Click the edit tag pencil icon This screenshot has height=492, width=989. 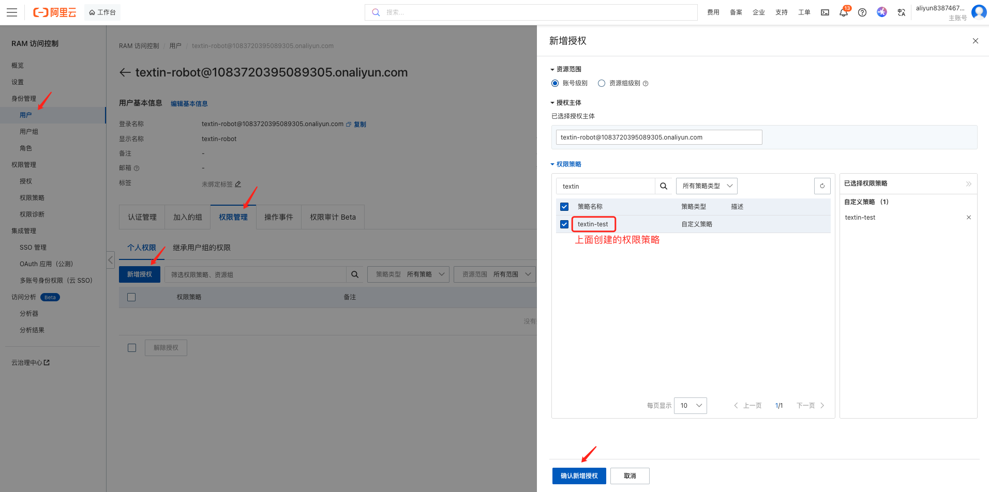238,184
